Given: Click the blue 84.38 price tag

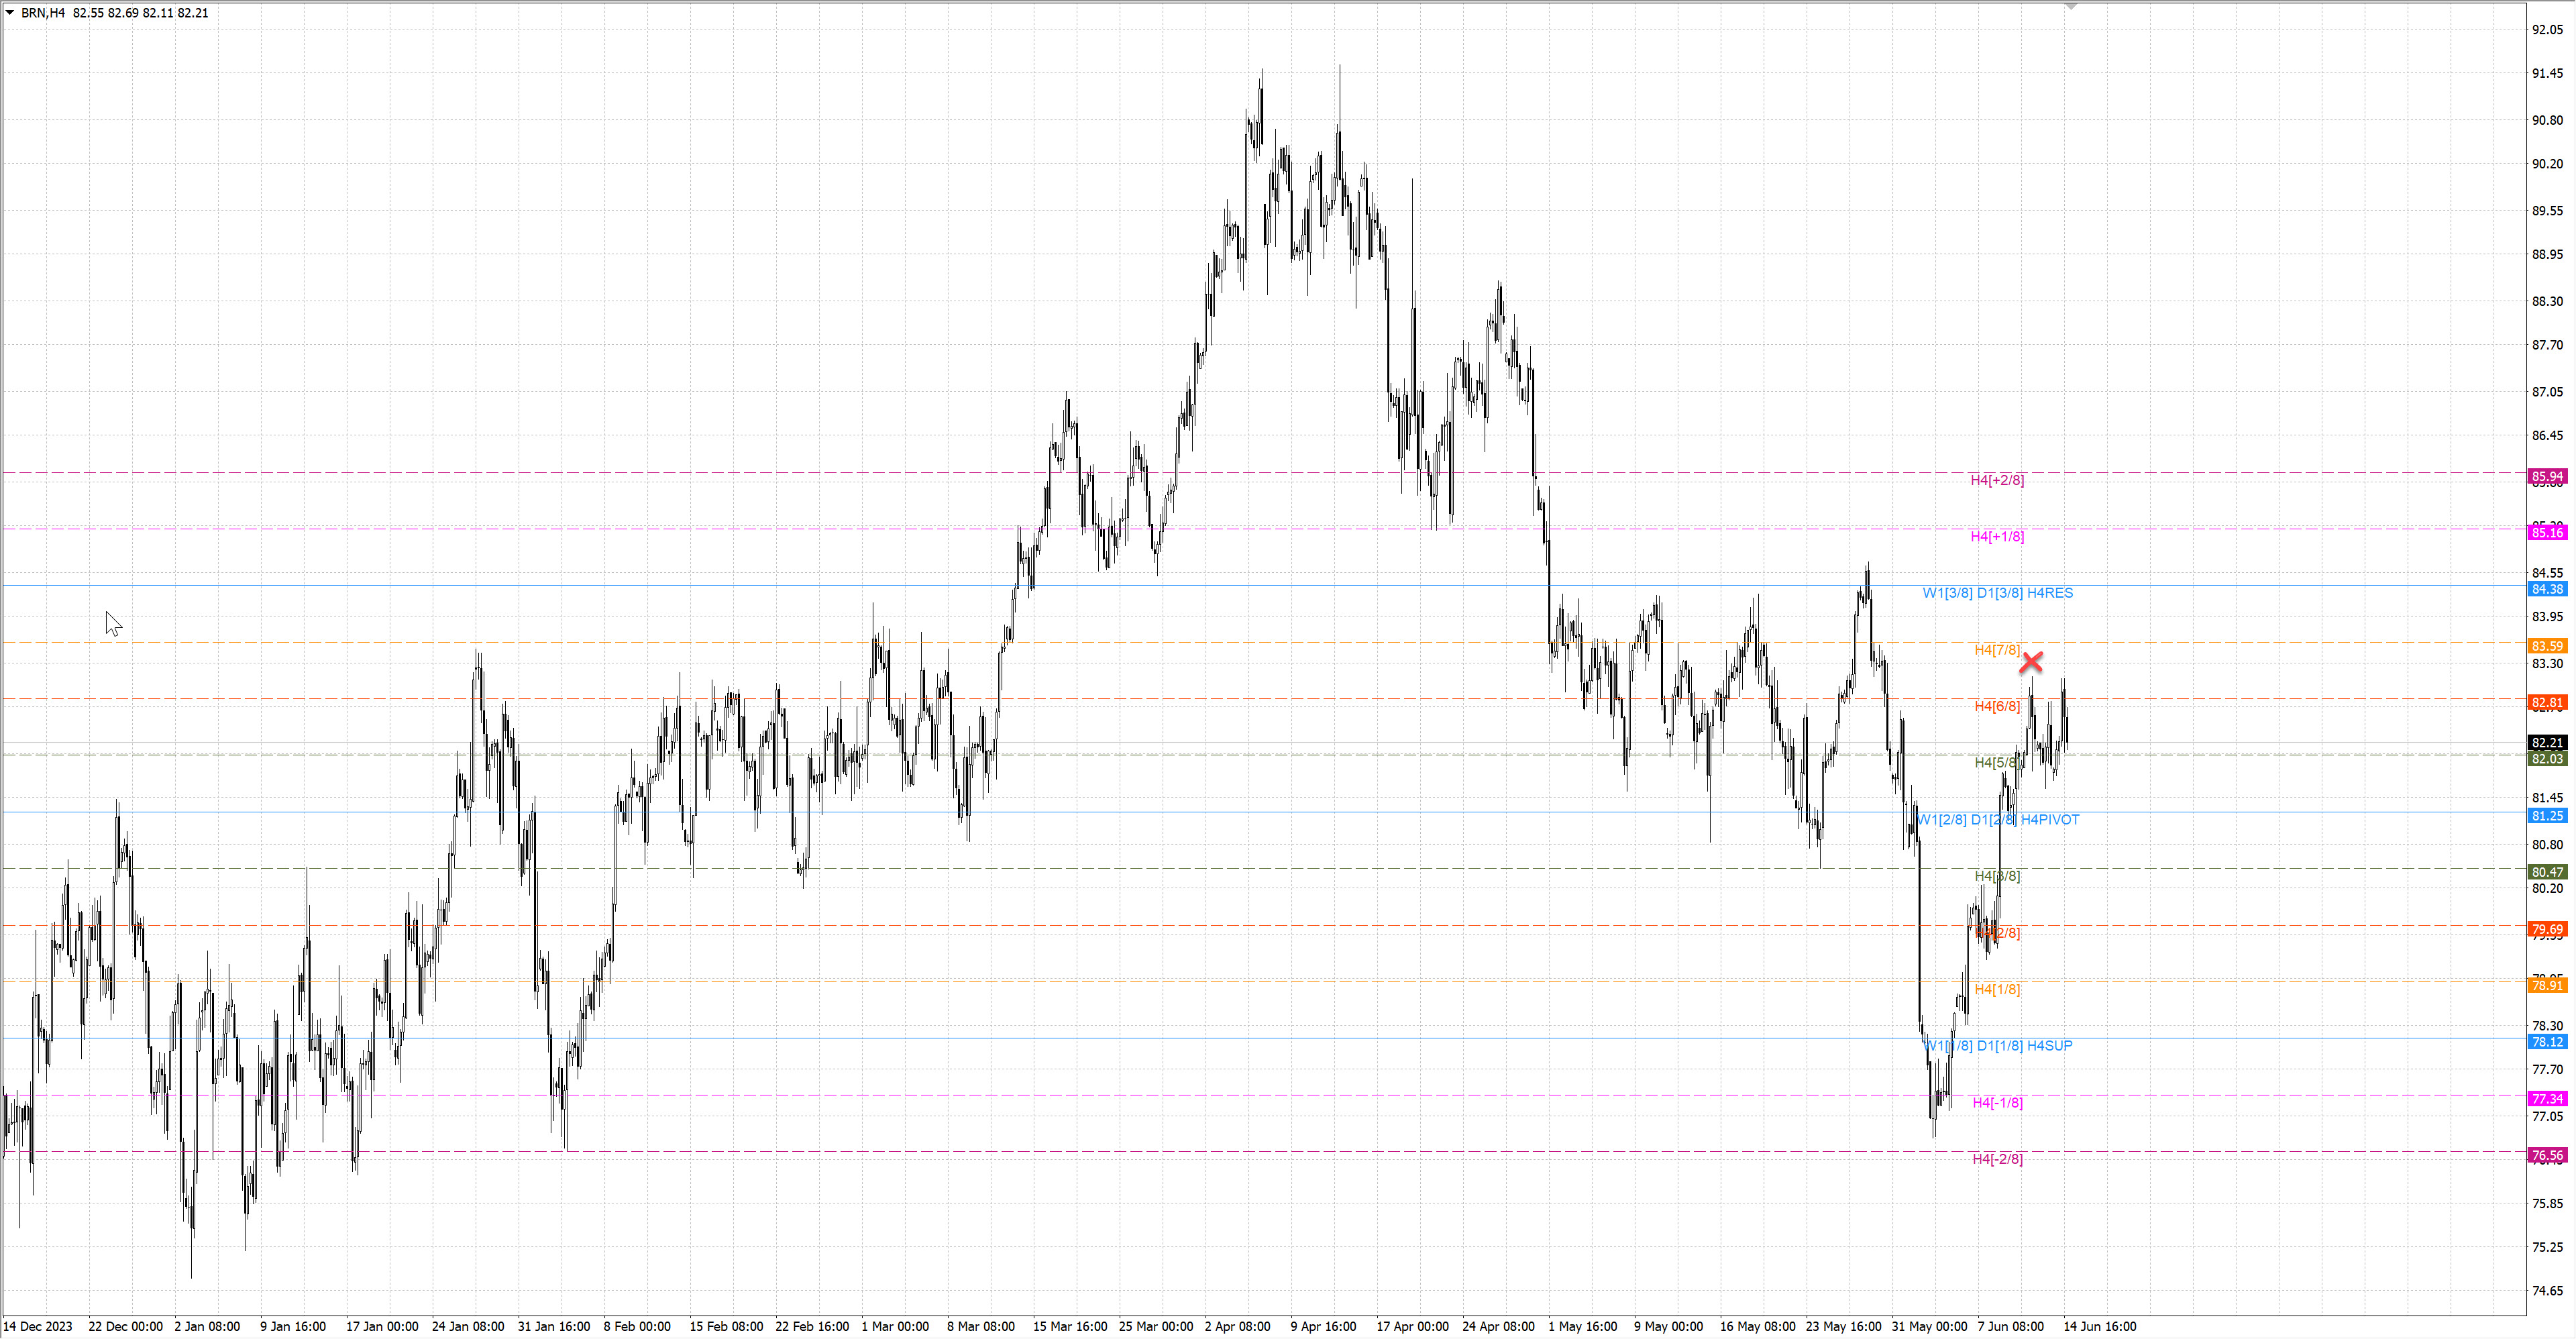Looking at the screenshot, I should coord(2547,589).
